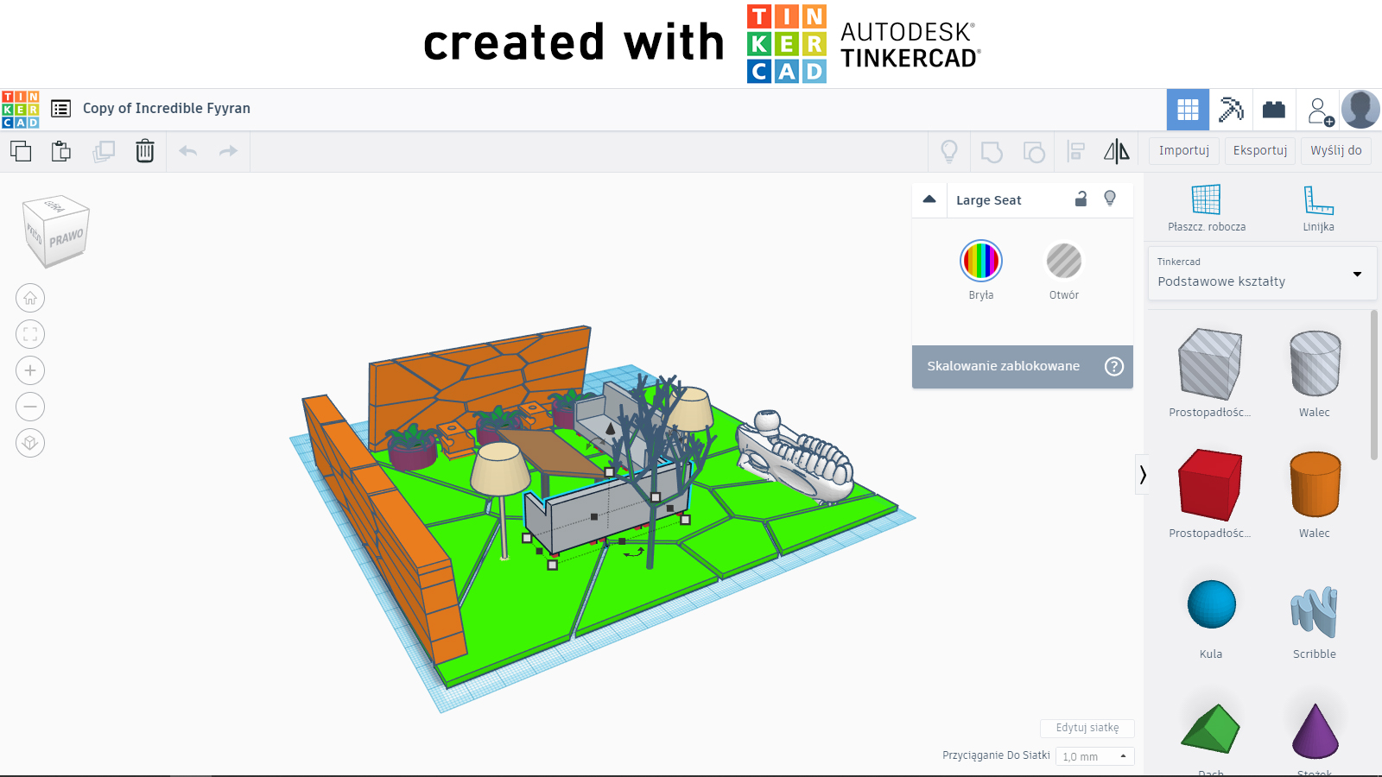
Task: Choose Bryła solid color option
Action: [x=981, y=261]
